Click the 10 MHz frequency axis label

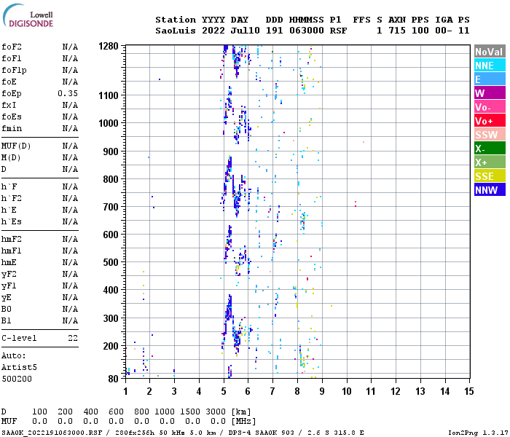tap(346, 391)
